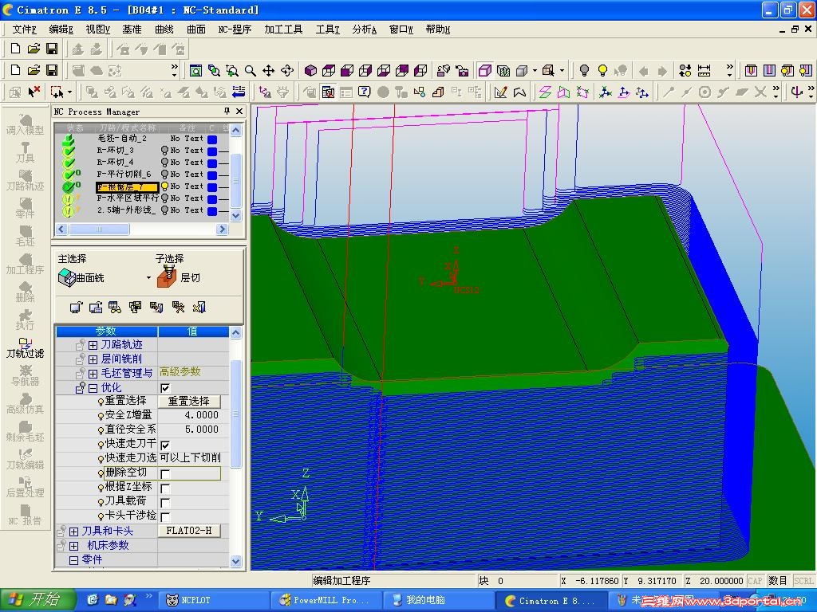Activate the Pan four-arrow tool
Screen dimensions: 817x612
269,70
